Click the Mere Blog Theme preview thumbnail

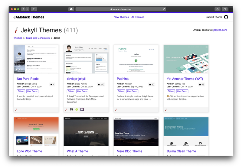[x=136, y=132]
